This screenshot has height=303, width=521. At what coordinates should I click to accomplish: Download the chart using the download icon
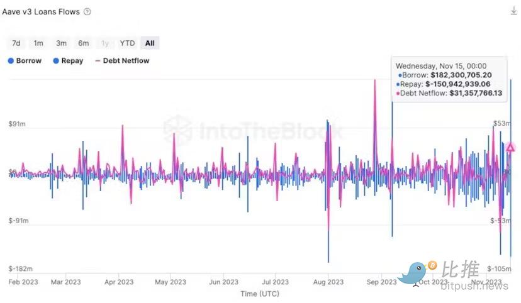513,11
